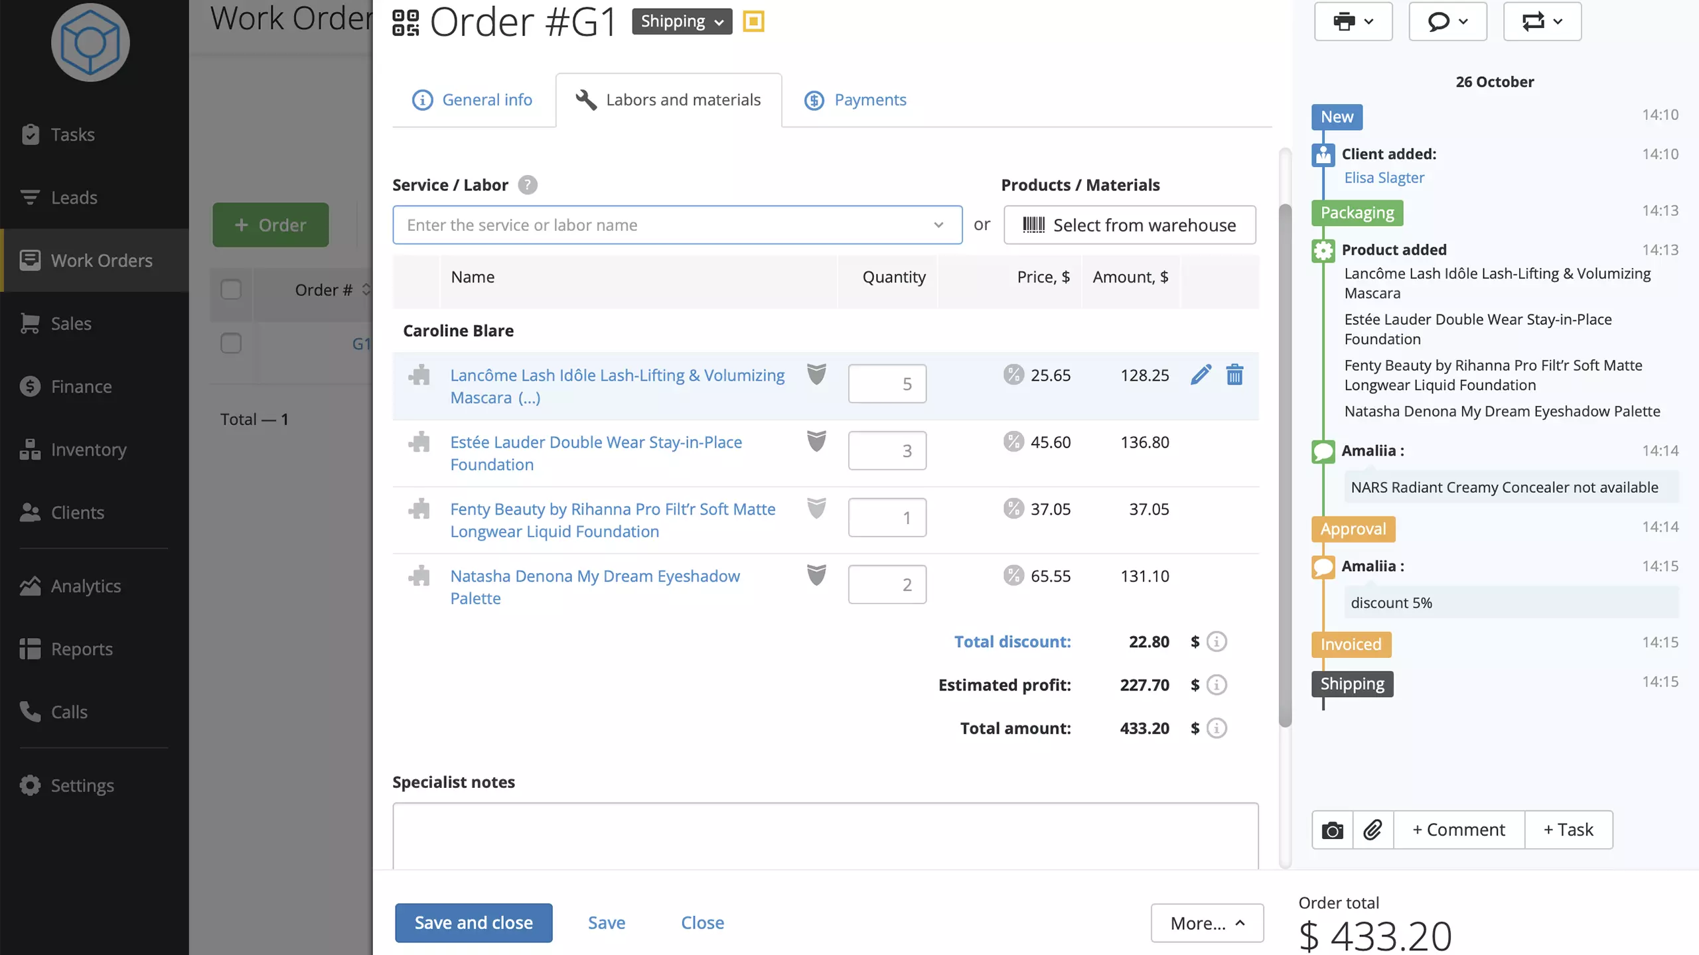1699x955 pixels.
Task: Click the warranty shield icon for Estée Lauder Foundation
Action: click(x=816, y=441)
